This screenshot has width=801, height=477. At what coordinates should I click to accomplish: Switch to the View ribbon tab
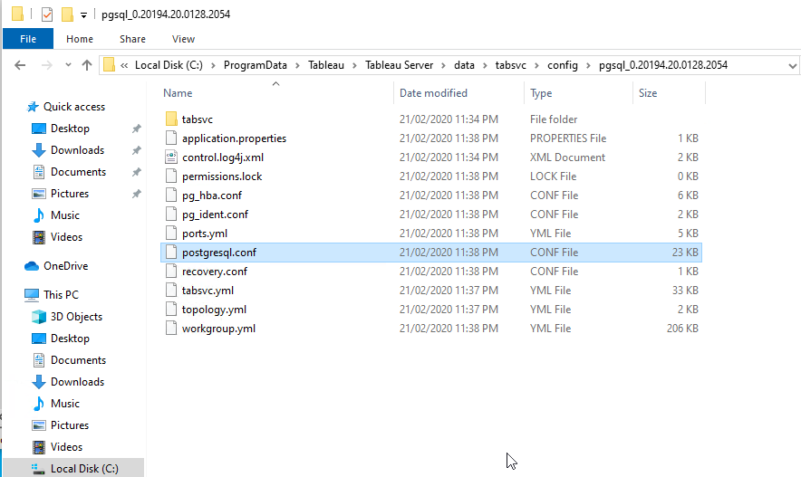point(183,39)
